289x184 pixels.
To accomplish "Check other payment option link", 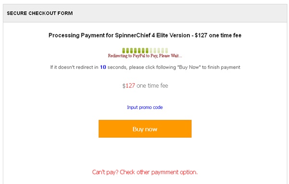I will click(145, 172).
